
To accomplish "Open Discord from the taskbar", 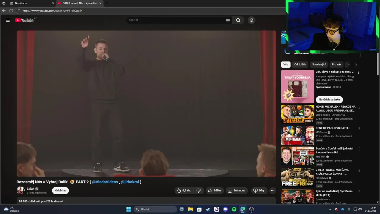I will (225, 209).
